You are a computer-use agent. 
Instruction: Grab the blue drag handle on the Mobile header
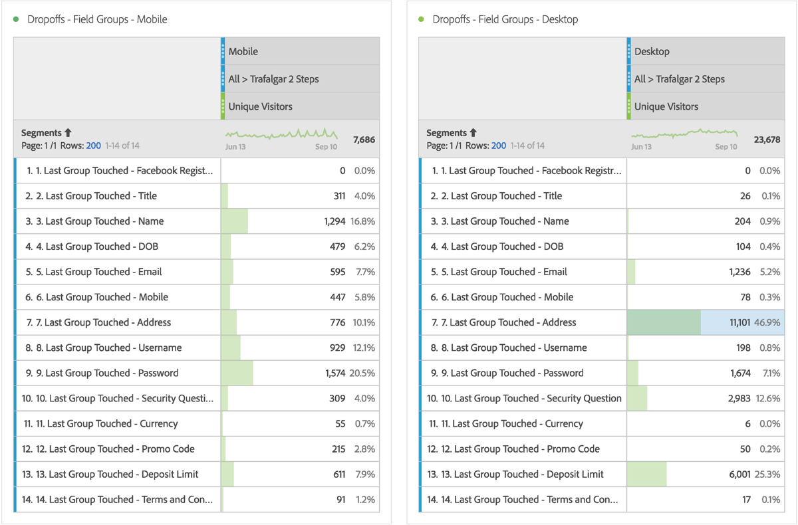pos(223,51)
